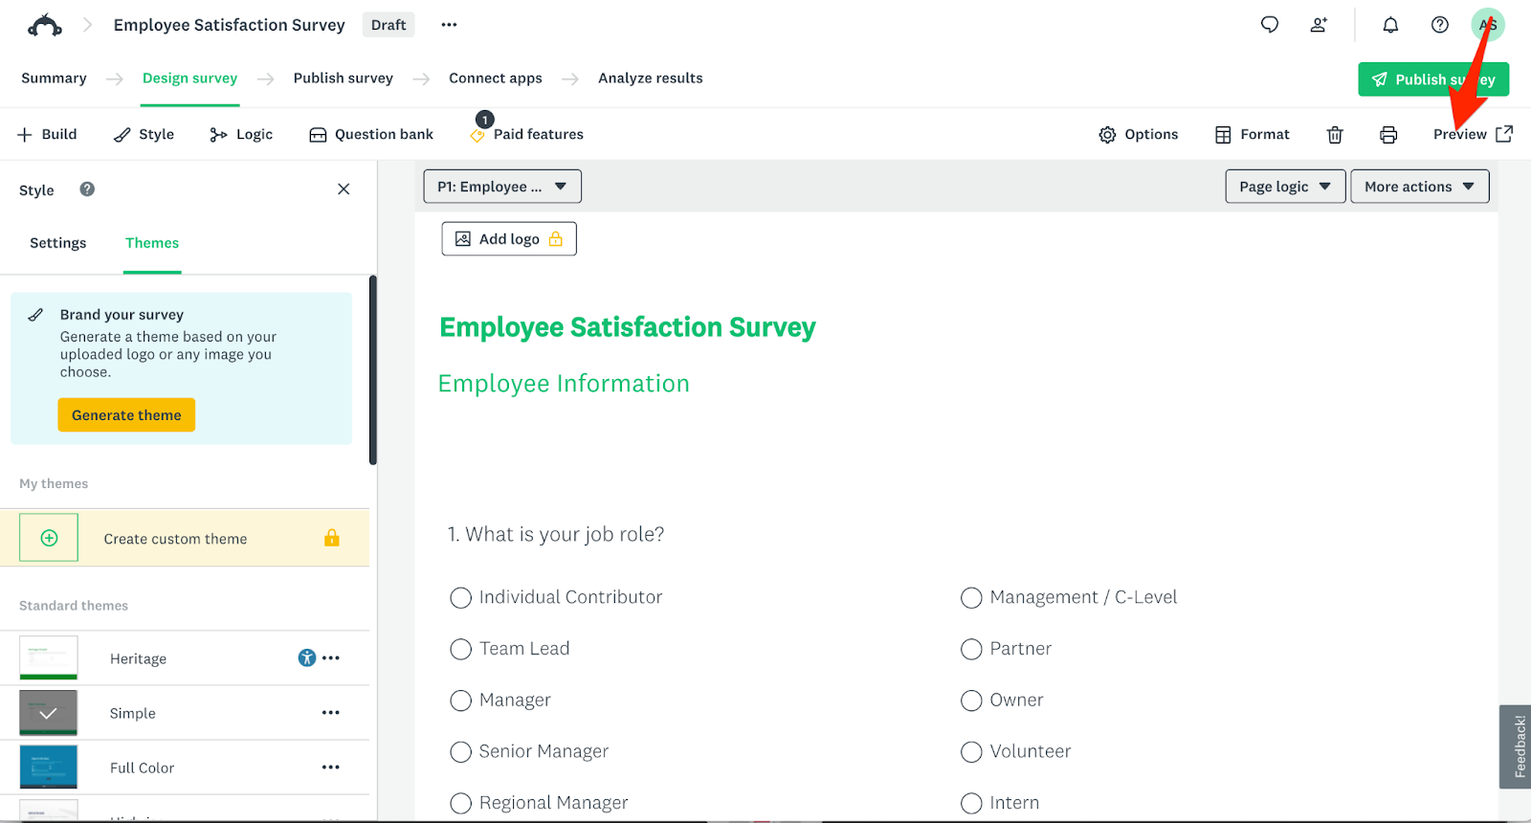Click the Style panel scrollbar
The height and width of the screenshot is (823, 1531).
pos(373,370)
